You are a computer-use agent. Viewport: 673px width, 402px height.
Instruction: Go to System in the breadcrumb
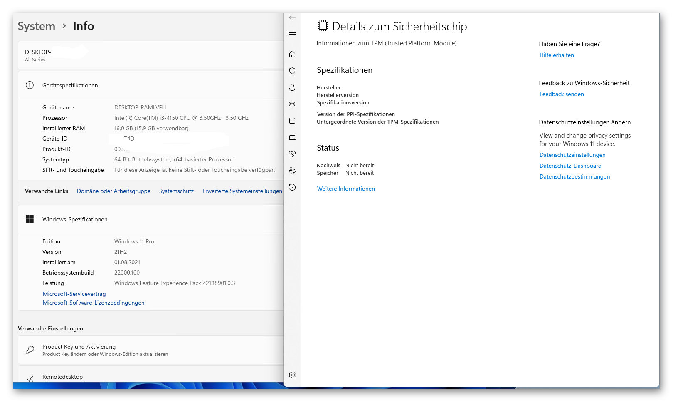pos(36,26)
